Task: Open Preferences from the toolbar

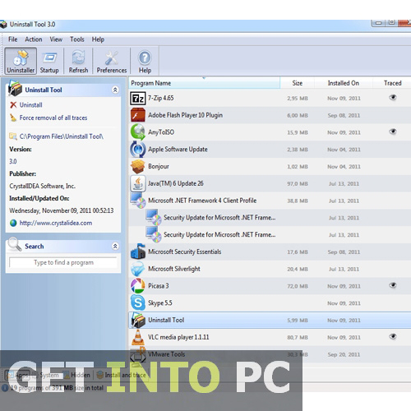Action: pyautogui.click(x=112, y=61)
